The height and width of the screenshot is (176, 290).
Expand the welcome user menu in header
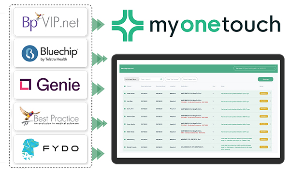pyautogui.click(x=255, y=68)
